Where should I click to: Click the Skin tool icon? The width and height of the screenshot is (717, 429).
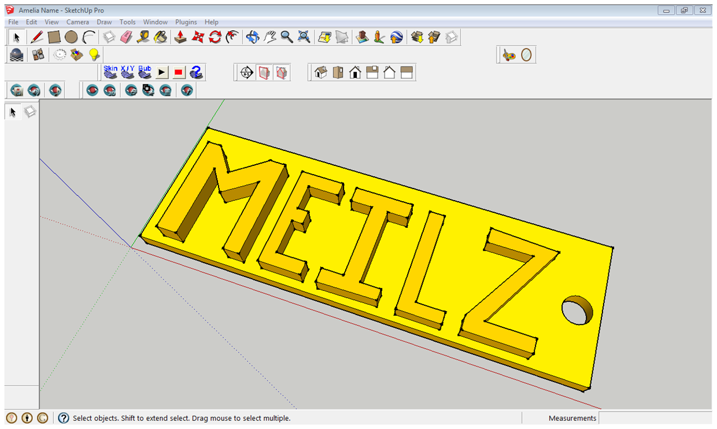[110, 72]
